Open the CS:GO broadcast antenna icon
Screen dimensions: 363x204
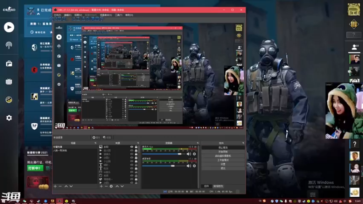9,45
